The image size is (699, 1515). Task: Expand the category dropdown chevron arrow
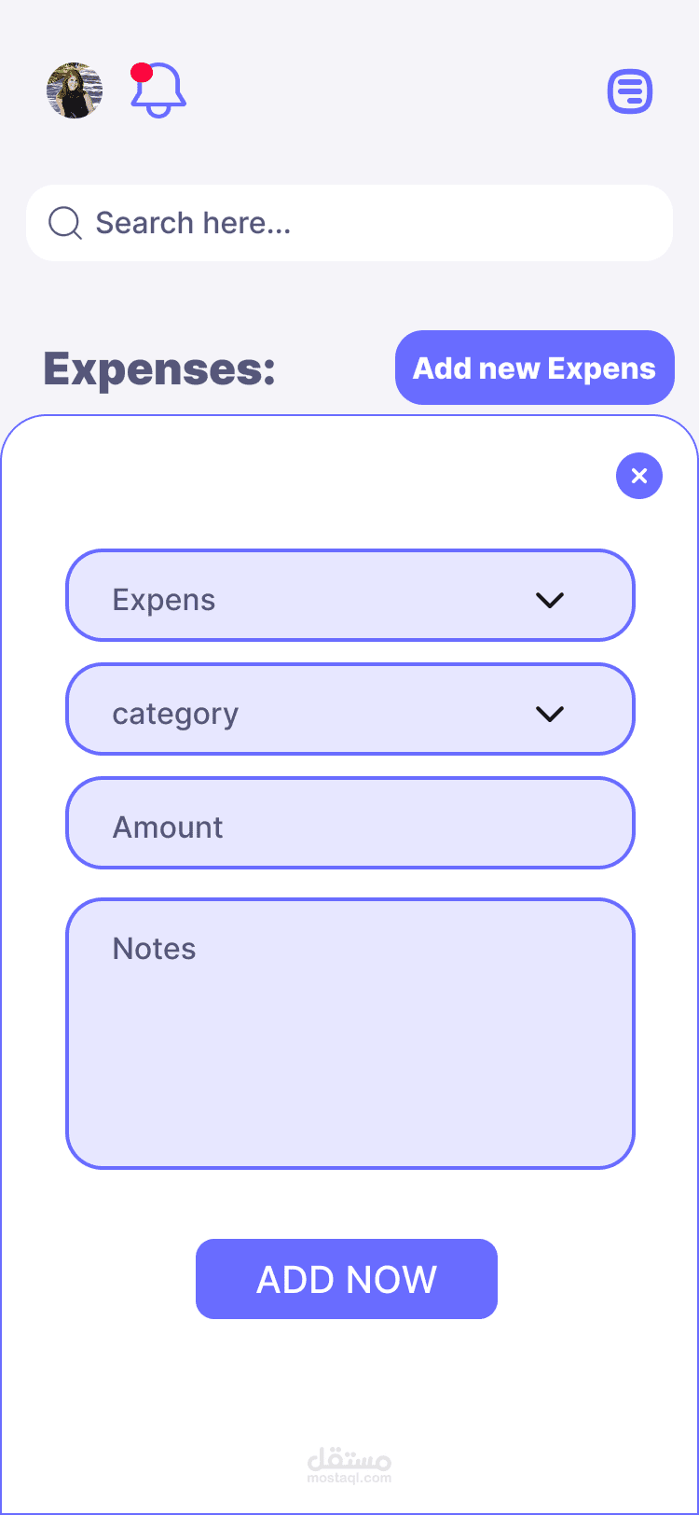tap(550, 714)
